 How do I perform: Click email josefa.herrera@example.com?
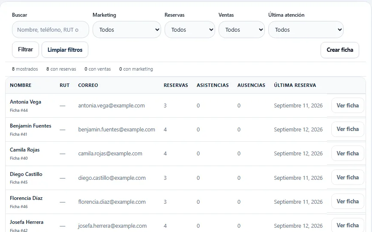tap(112, 226)
